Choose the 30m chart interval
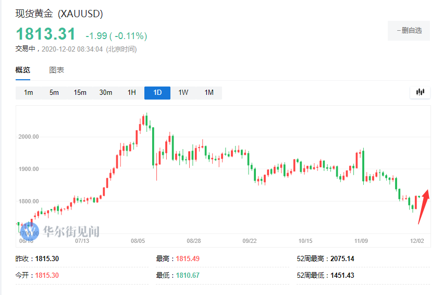 pyautogui.click(x=106, y=93)
